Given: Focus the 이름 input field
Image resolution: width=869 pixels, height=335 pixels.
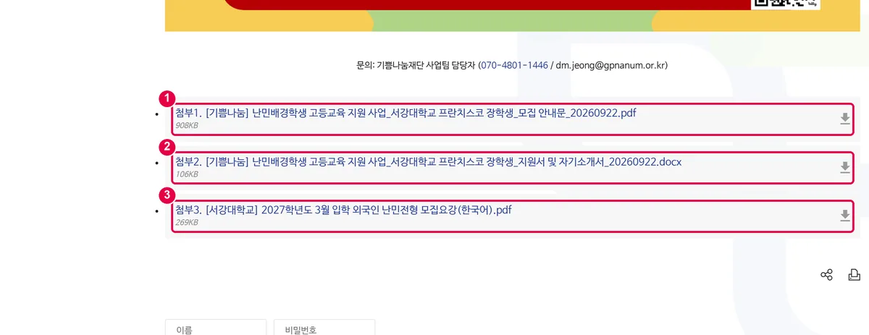Looking at the screenshot, I should click(x=216, y=327).
